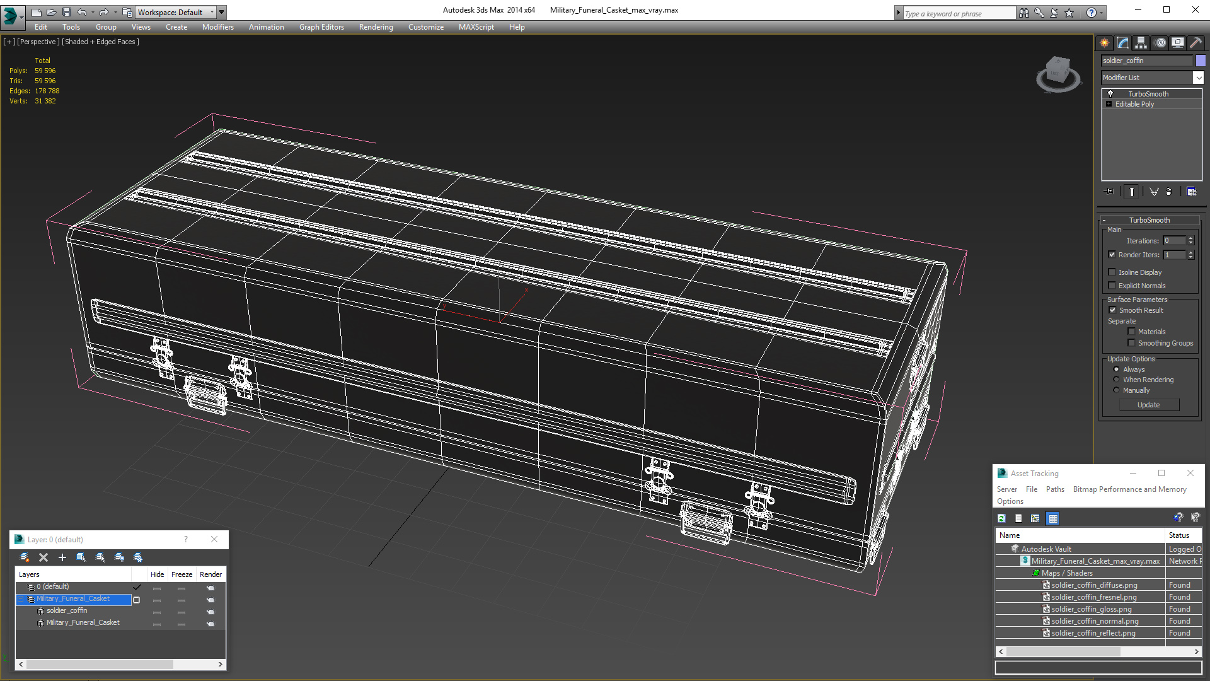Click the Modifiers menu item
This screenshot has height=681, width=1210.
tap(217, 26)
